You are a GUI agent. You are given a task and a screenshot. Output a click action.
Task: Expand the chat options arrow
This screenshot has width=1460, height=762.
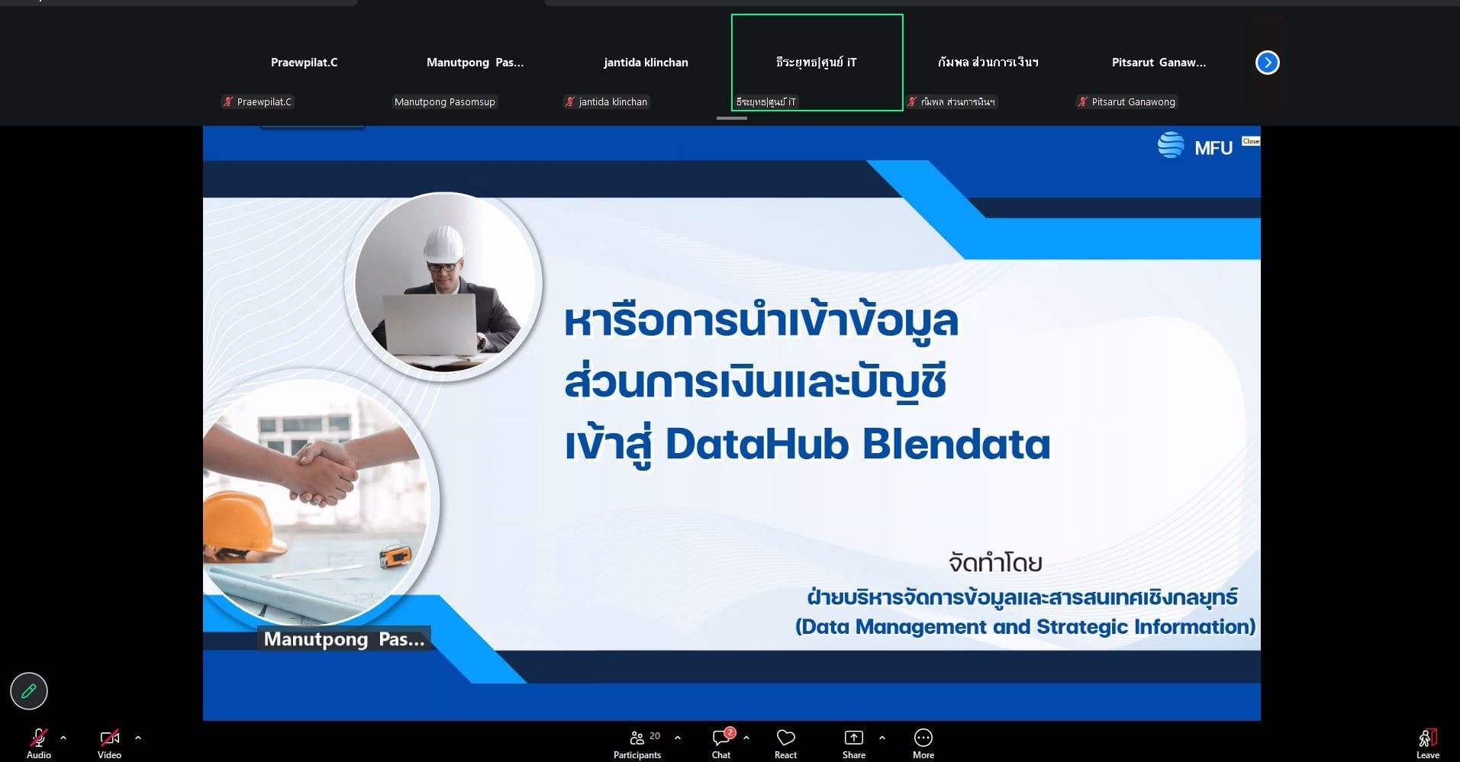(746, 738)
